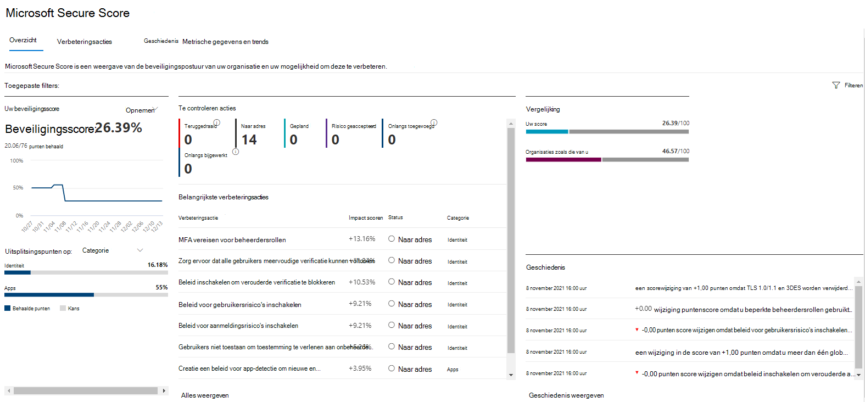Viewport: 865px width, 402px height.
Task: Click the Risico geaccepteerd count tile
Action: 353,133
